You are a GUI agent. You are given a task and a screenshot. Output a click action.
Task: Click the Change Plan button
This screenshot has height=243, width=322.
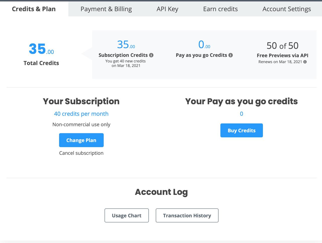81,140
